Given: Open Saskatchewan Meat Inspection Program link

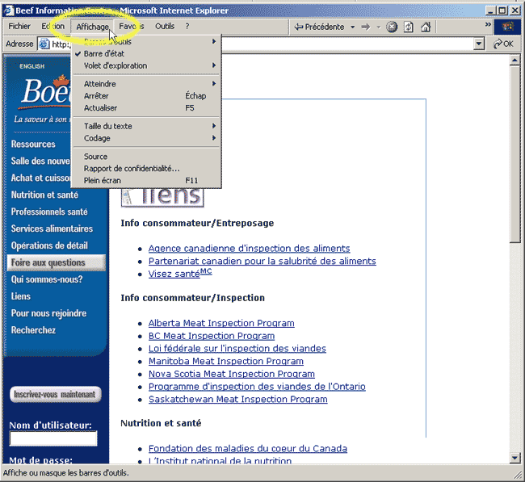Looking at the screenshot, I should click(x=237, y=400).
